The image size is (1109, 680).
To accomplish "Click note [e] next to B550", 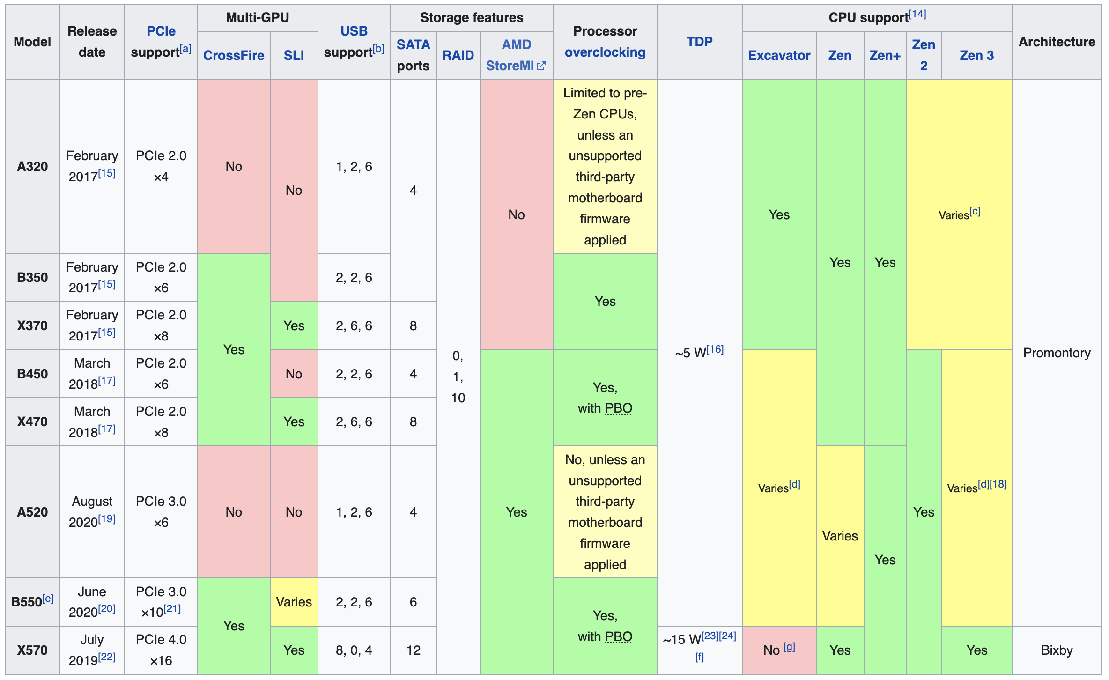I will [x=48, y=598].
